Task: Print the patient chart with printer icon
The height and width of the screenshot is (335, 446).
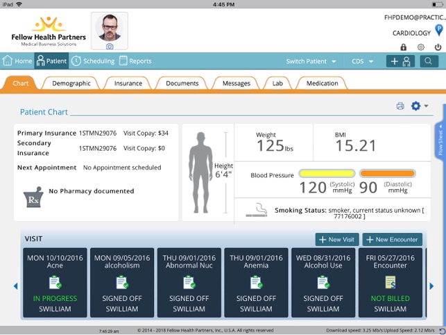Action: click(400, 106)
